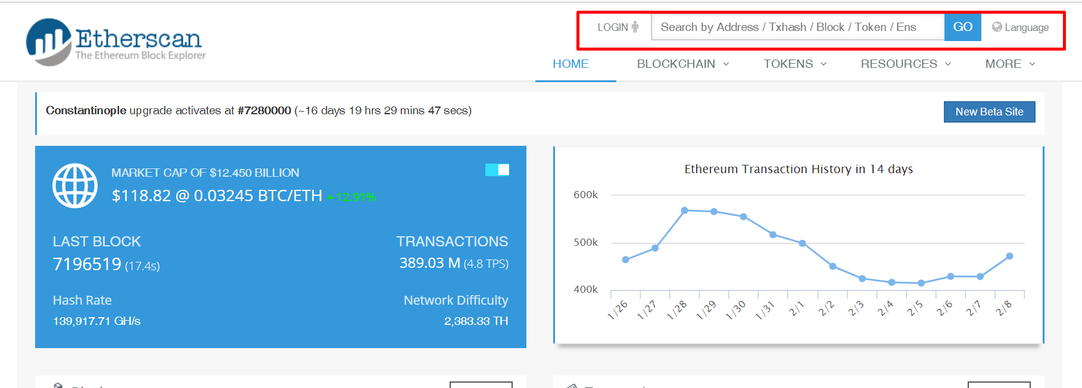Open the New Beta Site button

(990, 112)
